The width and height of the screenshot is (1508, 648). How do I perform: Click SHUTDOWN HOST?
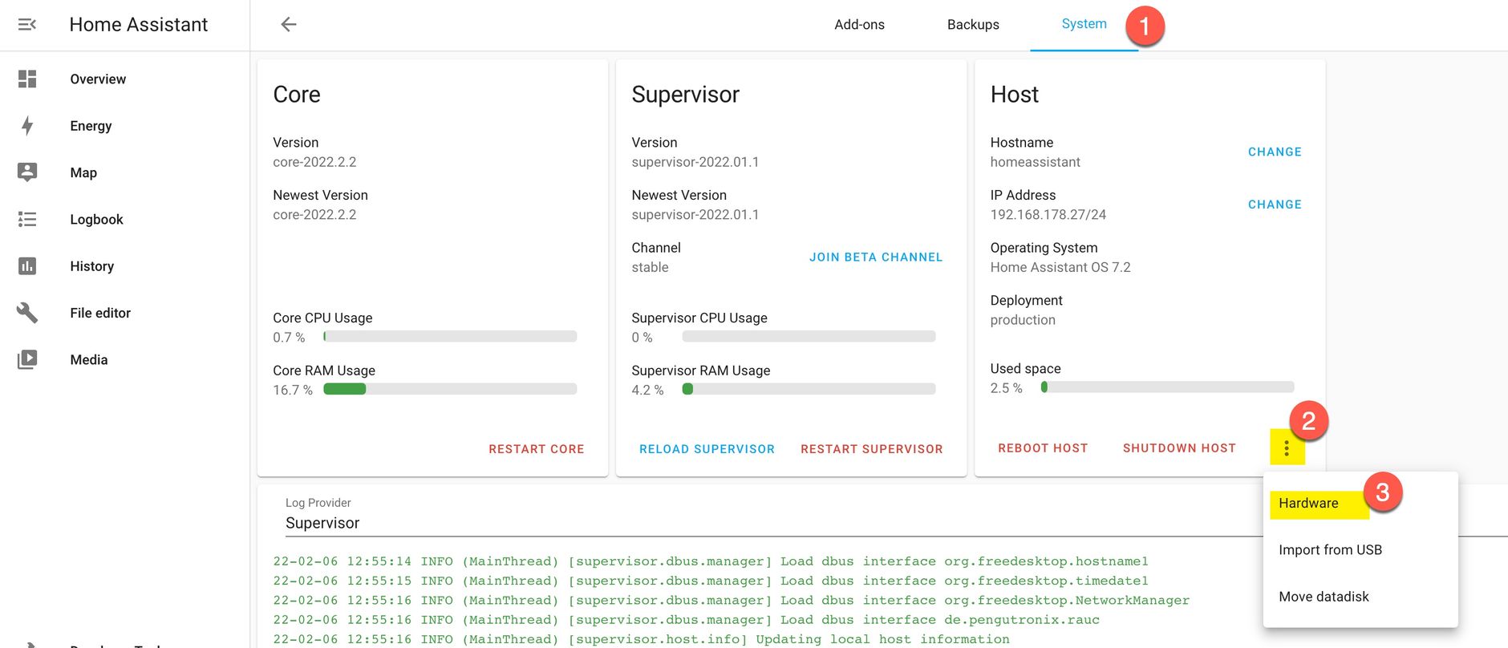(1179, 448)
